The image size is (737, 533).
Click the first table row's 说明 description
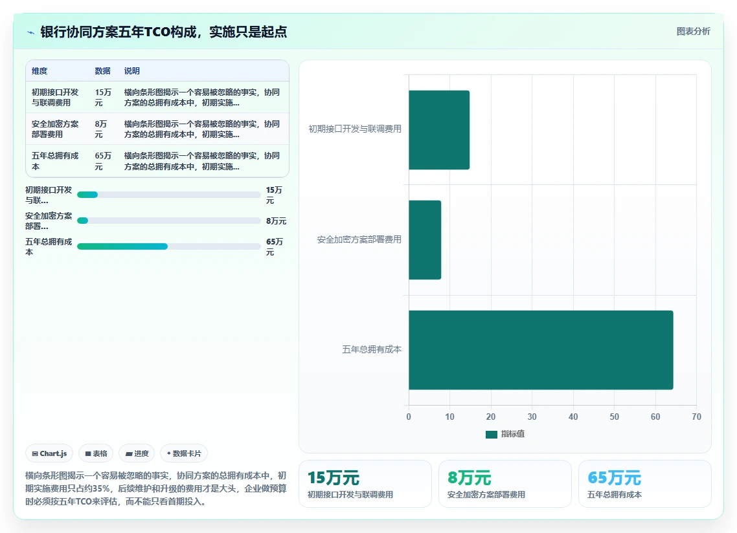point(202,97)
